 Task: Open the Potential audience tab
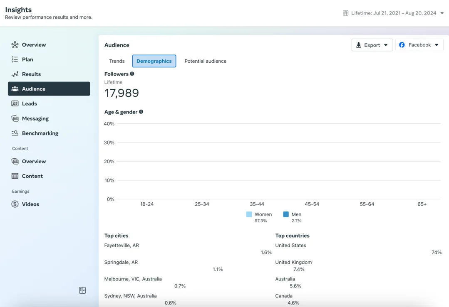(205, 61)
